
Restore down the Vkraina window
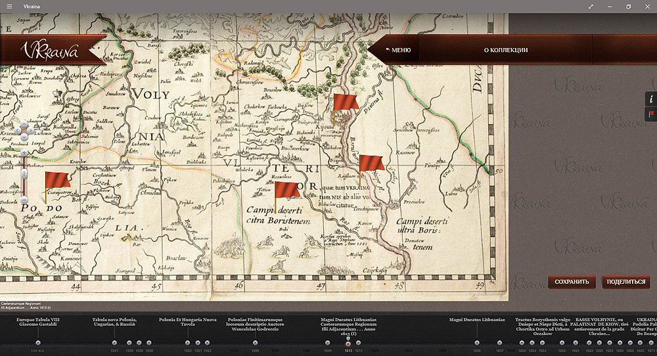[x=629, y=7]
